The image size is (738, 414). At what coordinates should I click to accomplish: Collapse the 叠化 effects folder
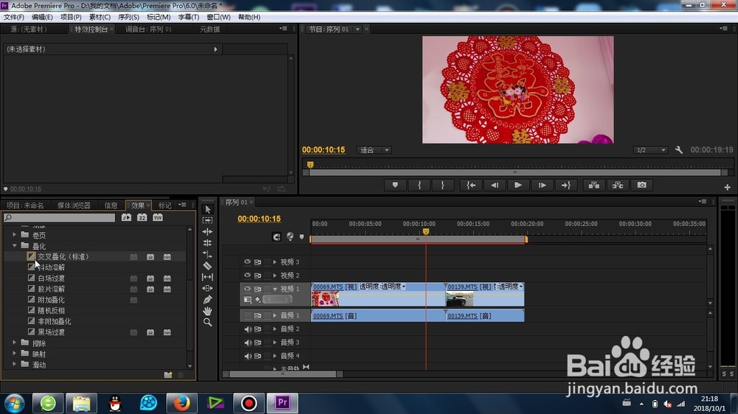click(x=14, y=245)
